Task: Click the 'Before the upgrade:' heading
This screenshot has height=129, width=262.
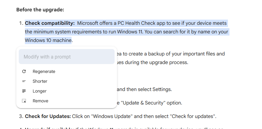Action: coord(40,10)
